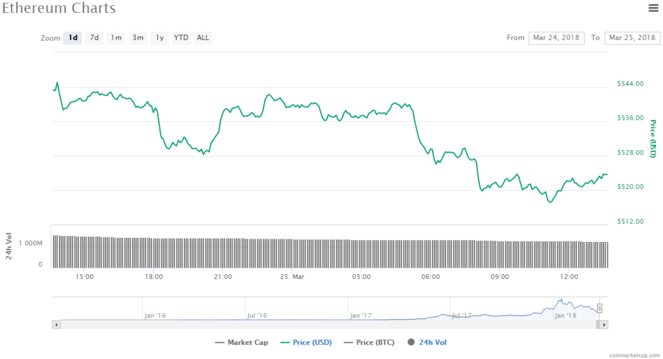Click the price line low near 11:00
The height and width of the screenshot is (359, 663).
coord(550,202)
